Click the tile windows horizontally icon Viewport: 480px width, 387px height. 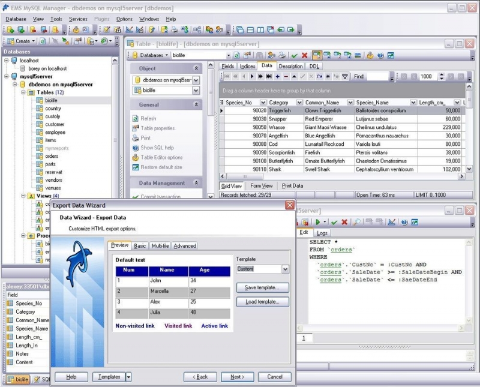point(250,29)
